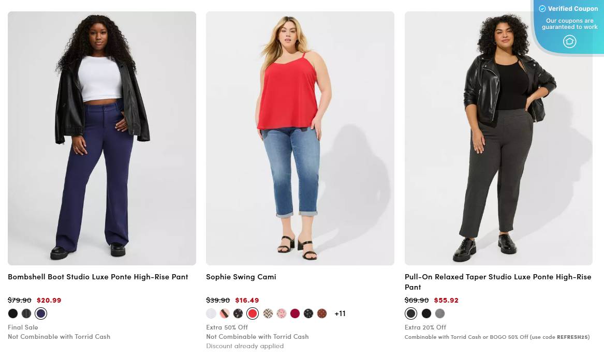604x359 pixels.
Task: Click the coupon extension logo icon
Action: pyautogui.click(x=568, y=41)
